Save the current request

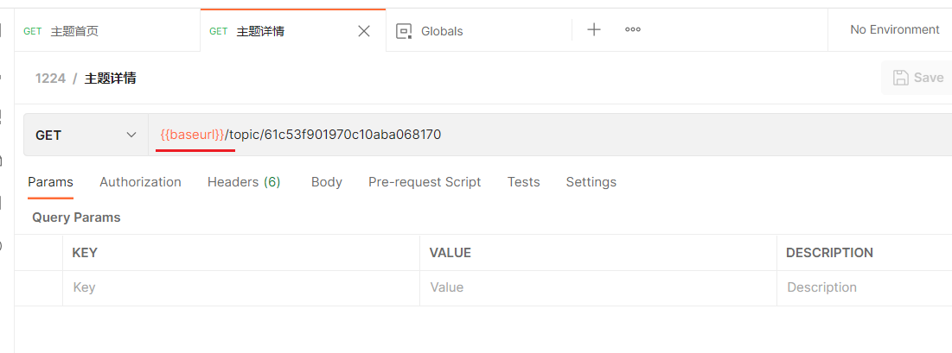(917, 78)
